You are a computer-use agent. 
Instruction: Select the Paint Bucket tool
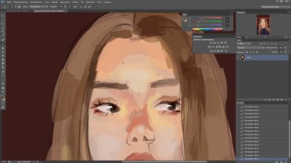pyautogui.click(x=3, y=59)
